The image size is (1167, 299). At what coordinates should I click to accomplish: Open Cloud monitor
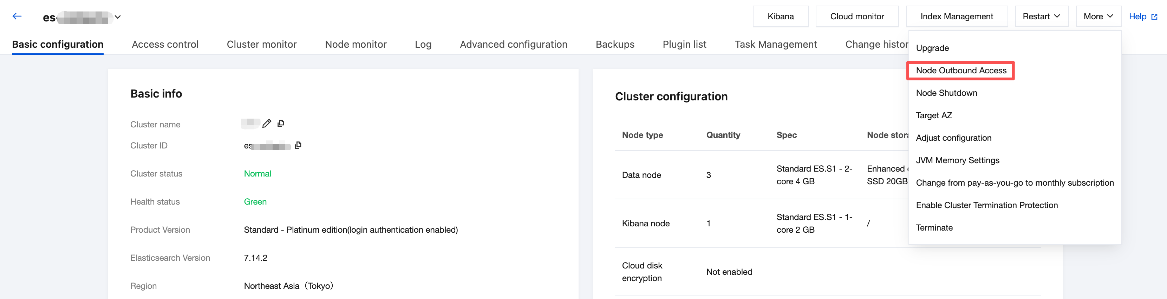pyautogui.click(x=857, y=16)
